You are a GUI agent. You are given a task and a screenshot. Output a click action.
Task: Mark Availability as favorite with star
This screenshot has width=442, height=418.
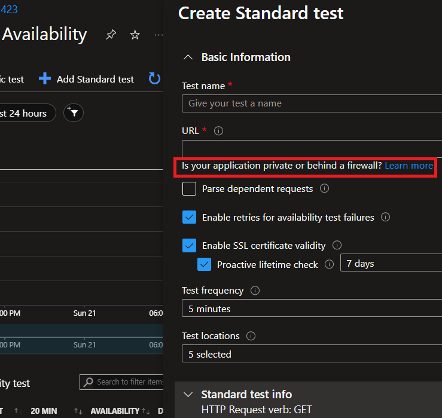point(135,35)
